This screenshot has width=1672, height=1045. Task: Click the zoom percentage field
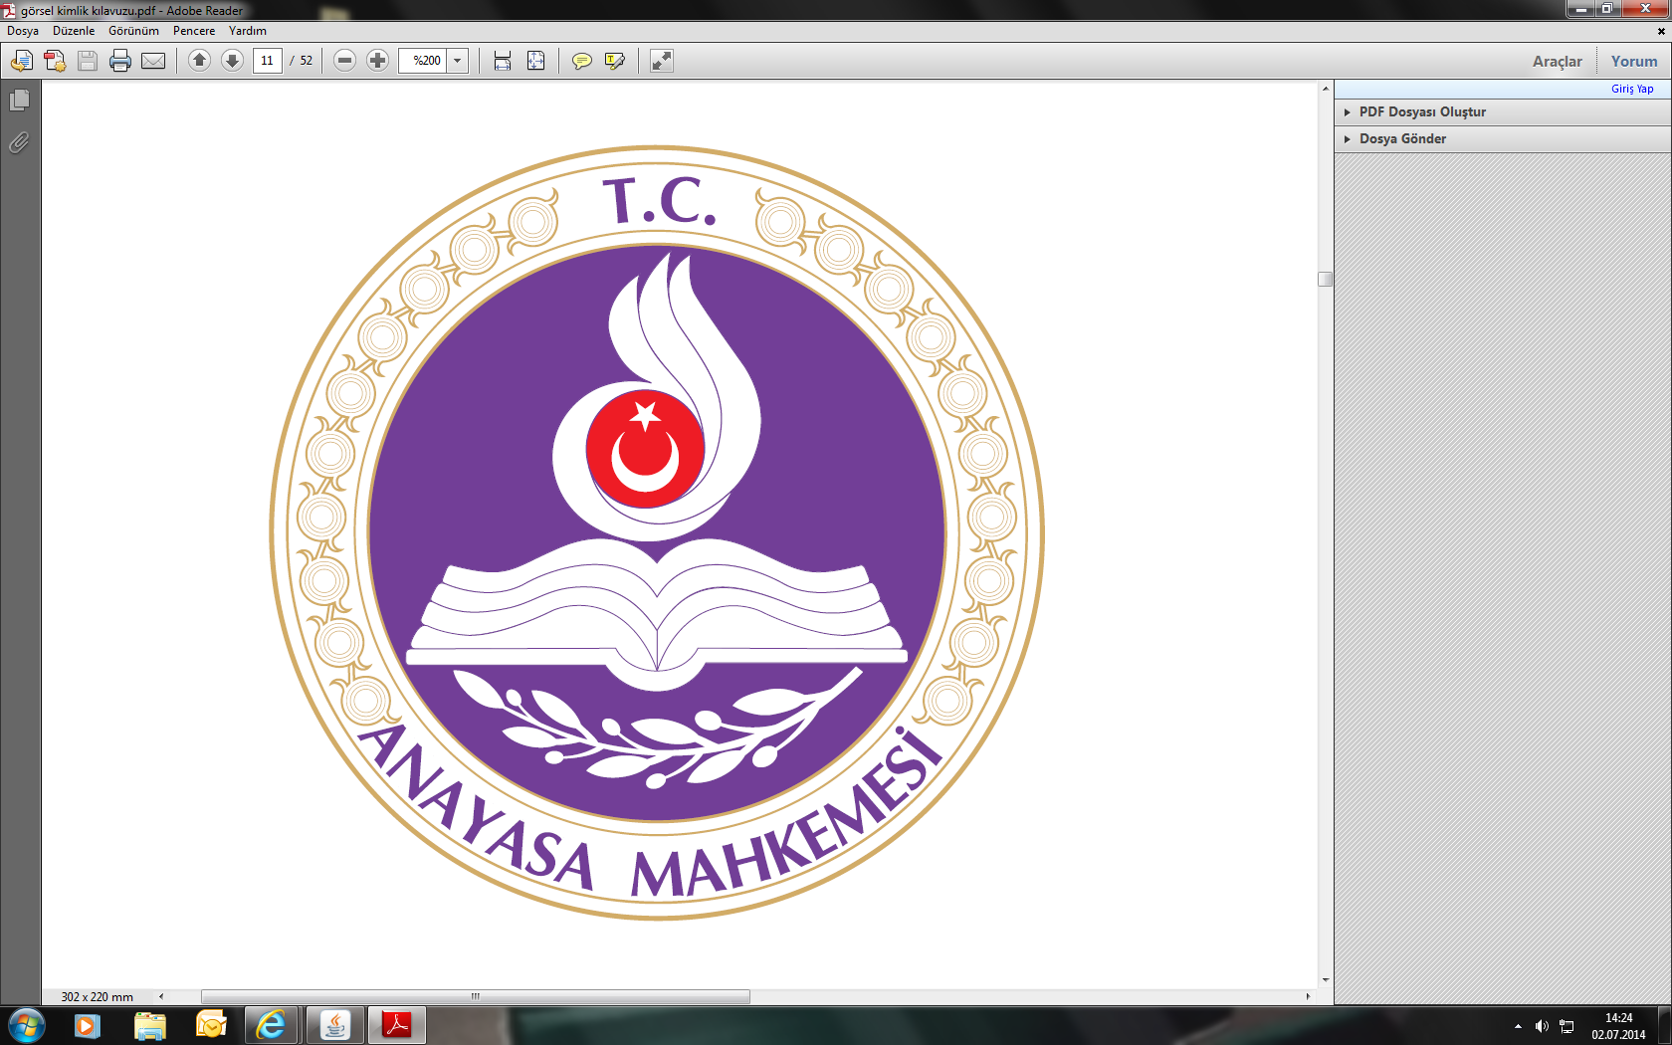click(423, 61)
